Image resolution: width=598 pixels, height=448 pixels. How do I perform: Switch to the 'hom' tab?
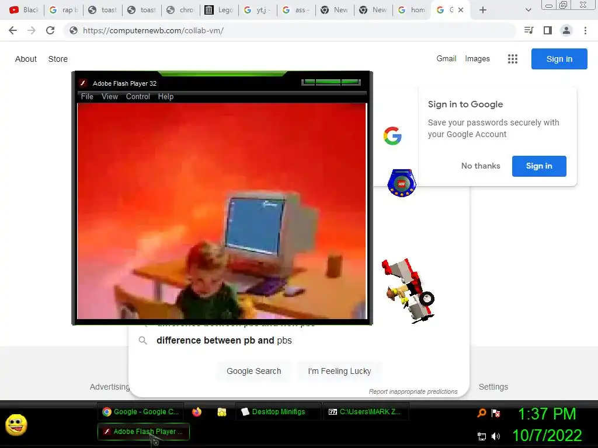pyautogui.click(x=412, y=10)
